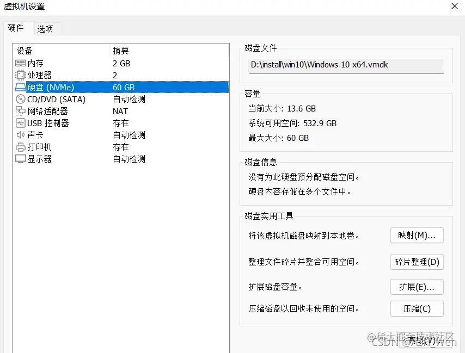Select the 打印机 row label

[39, 147]
